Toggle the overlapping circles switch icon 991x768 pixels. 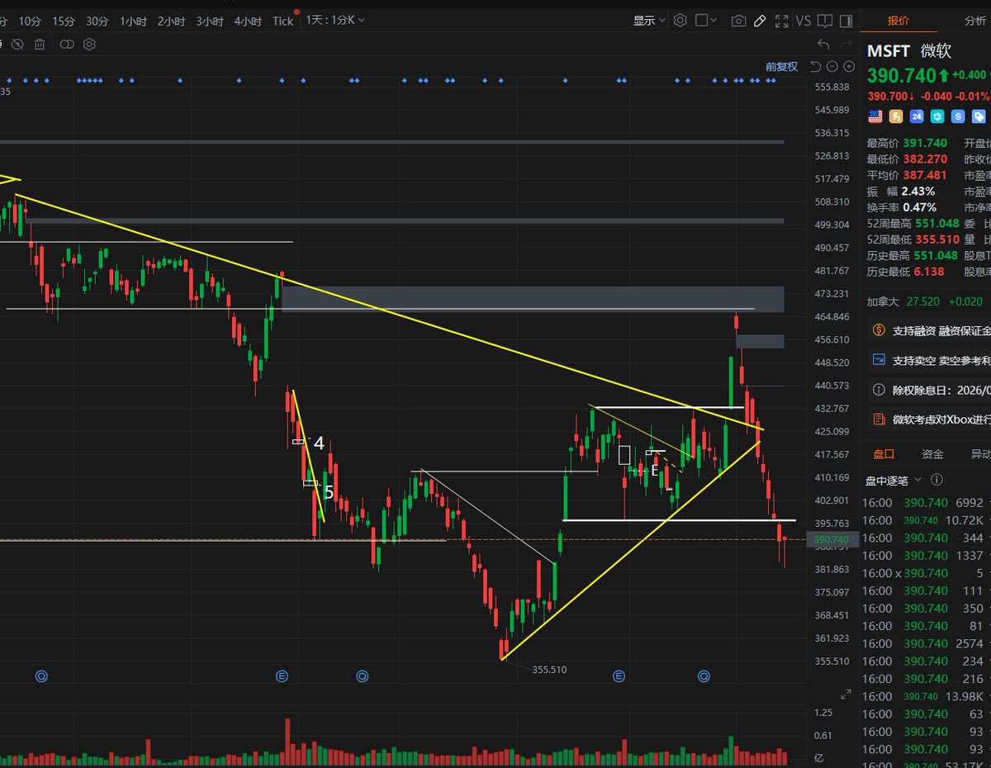coord(68,44)
